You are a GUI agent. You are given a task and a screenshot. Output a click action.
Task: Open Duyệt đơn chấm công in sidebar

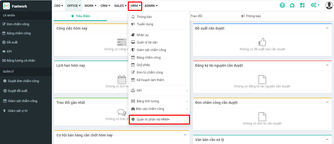click(x=23, y=81)
